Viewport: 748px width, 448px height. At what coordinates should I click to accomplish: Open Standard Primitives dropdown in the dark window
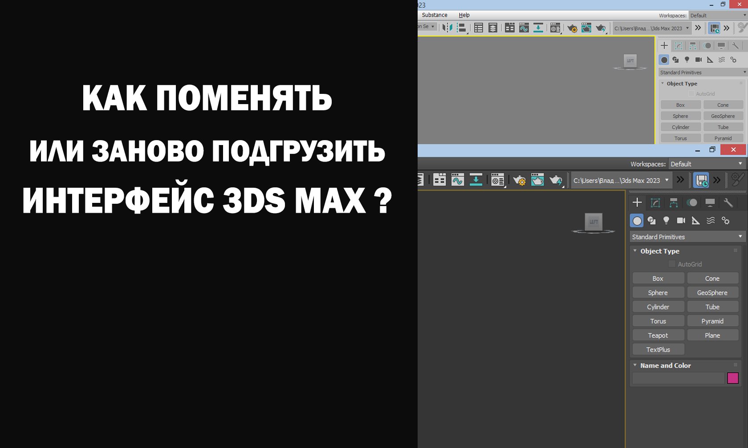(x=687, y=237)
